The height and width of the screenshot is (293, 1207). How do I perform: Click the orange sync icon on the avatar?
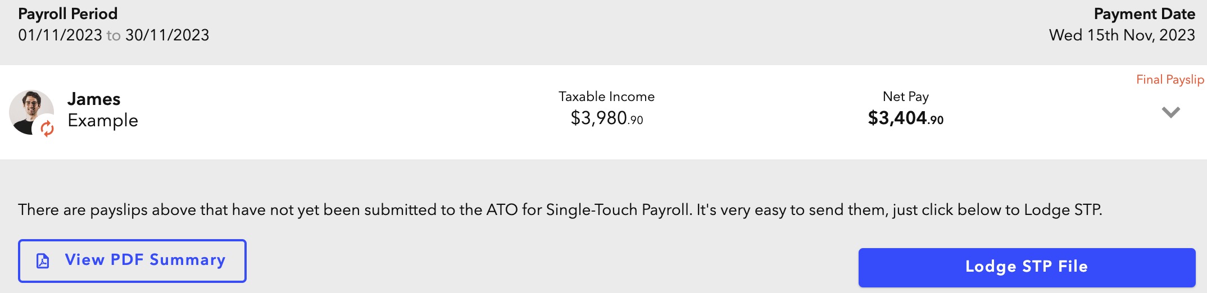point(47,129)
